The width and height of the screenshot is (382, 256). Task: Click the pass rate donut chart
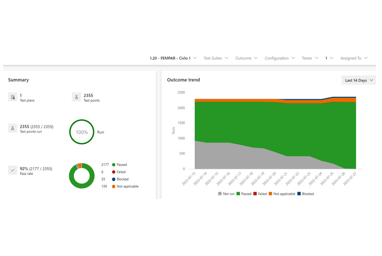[x=81, y=176]
